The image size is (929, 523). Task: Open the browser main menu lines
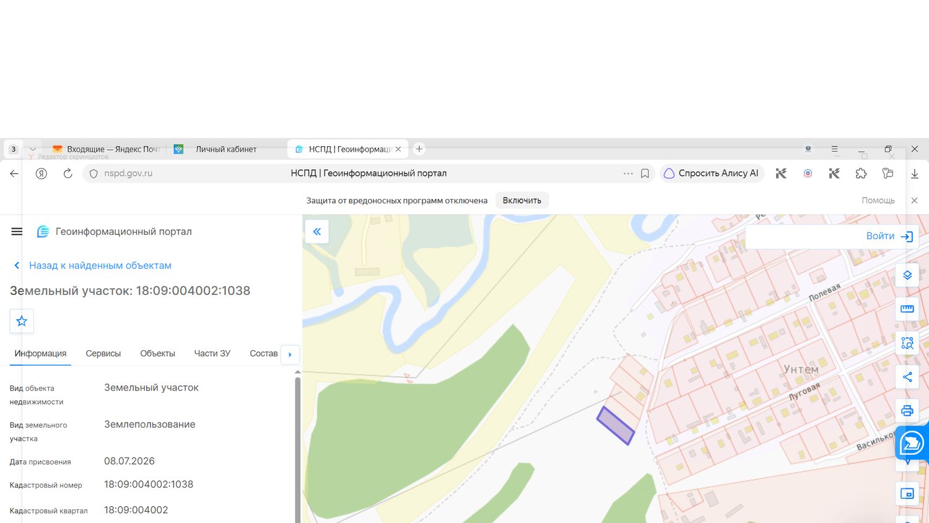[x=834, y=149]
